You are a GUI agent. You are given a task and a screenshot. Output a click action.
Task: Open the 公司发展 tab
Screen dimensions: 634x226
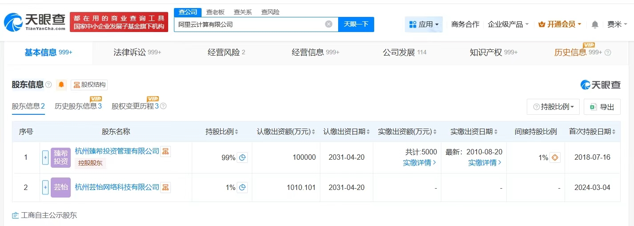pyautogui.click(x=404, y=52)
